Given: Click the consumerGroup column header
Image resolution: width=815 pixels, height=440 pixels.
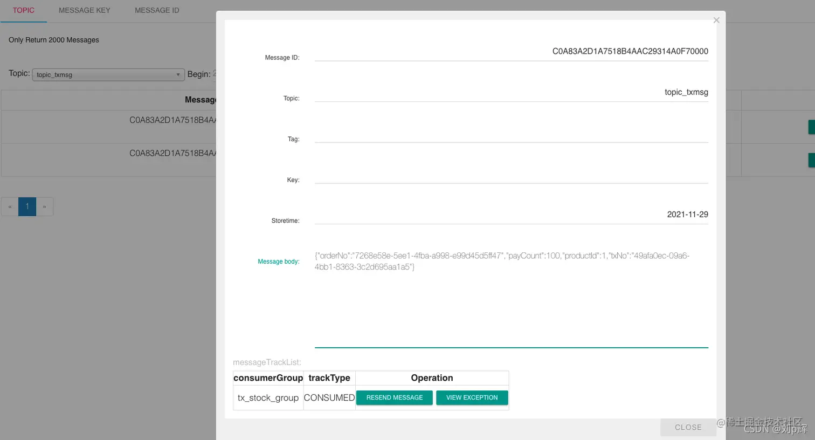Looking at the screenshot, I should [268, 378].
